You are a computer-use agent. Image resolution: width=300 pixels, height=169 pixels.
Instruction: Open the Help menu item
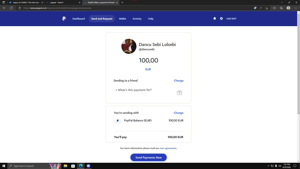click(150, 19)
